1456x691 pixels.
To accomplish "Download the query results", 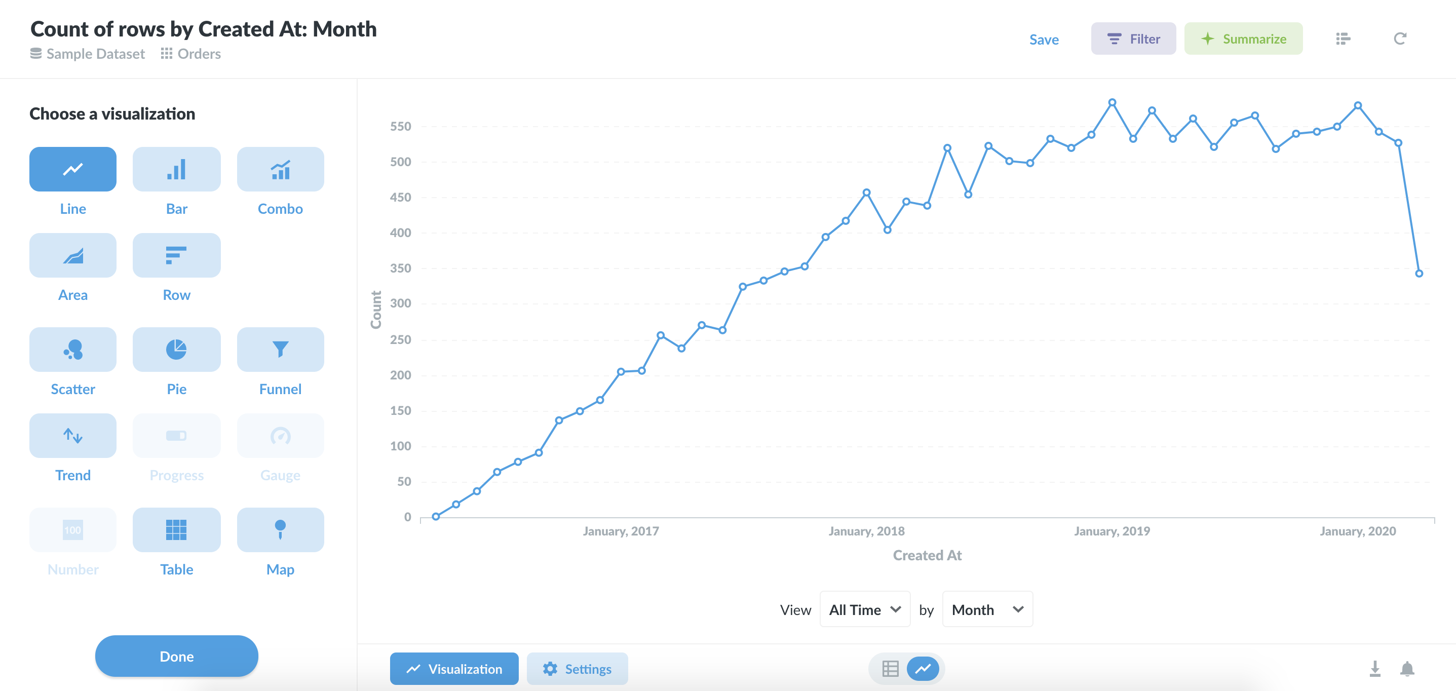I will click(1376, 668).
